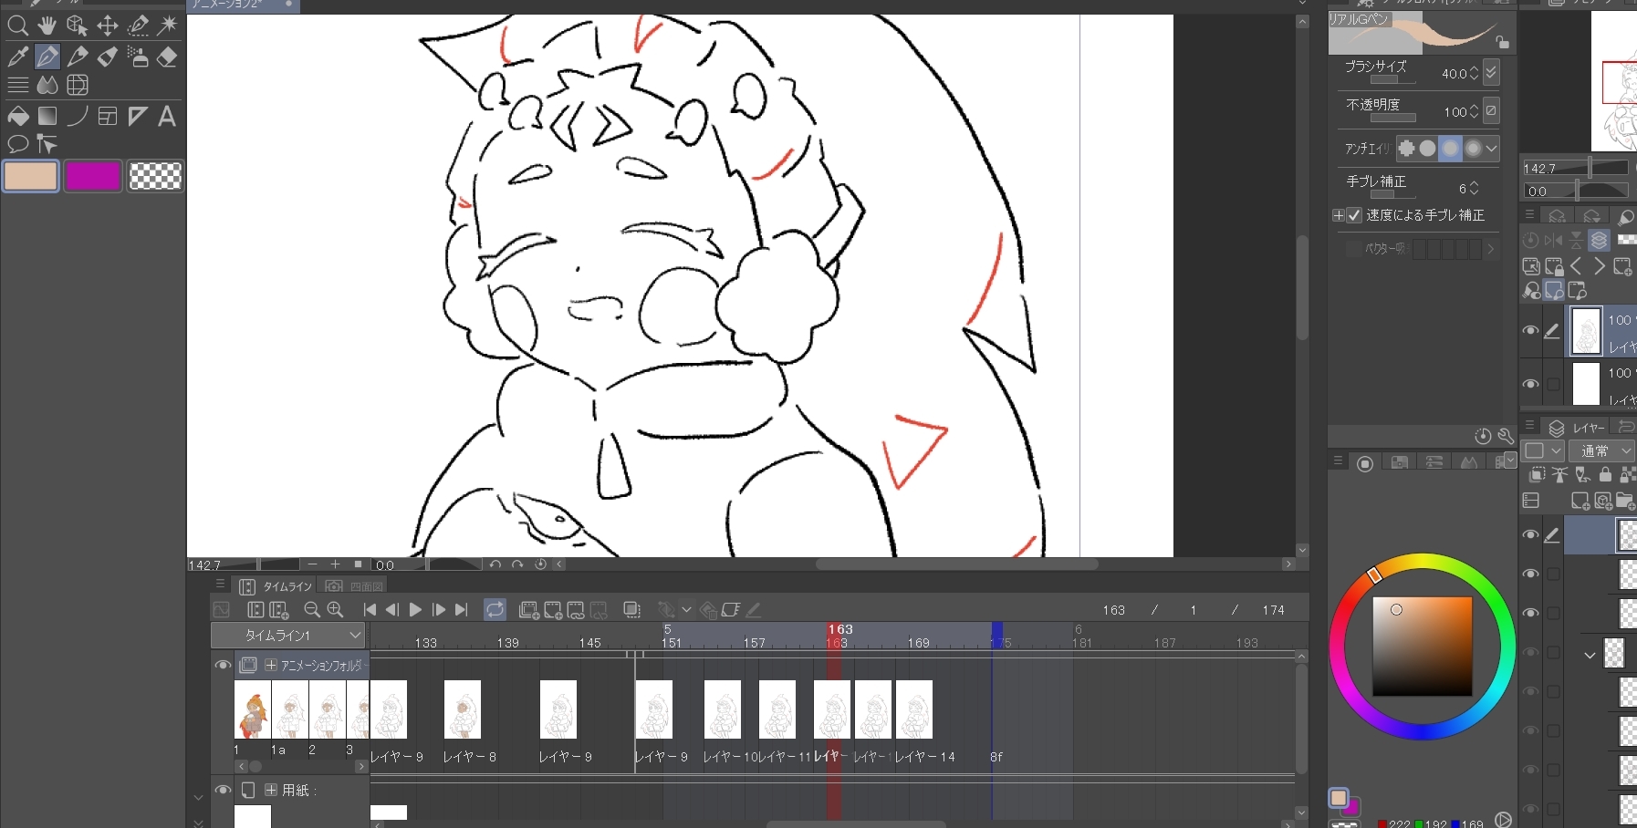Select the Airbrush tool
The width and height of the screenshot is (1637, 828).
point(138,57)
